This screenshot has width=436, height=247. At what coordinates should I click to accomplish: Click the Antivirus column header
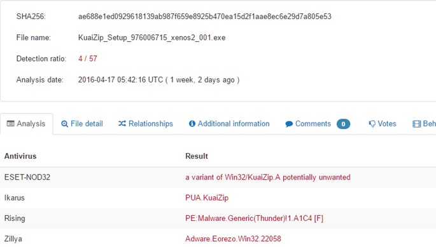click(20, 156)
